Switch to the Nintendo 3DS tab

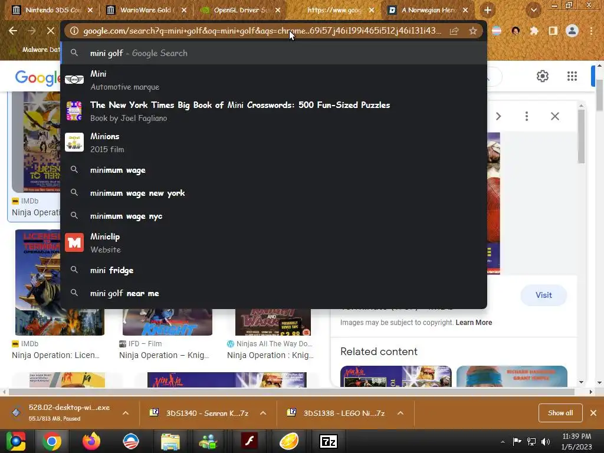pos(53,10)
